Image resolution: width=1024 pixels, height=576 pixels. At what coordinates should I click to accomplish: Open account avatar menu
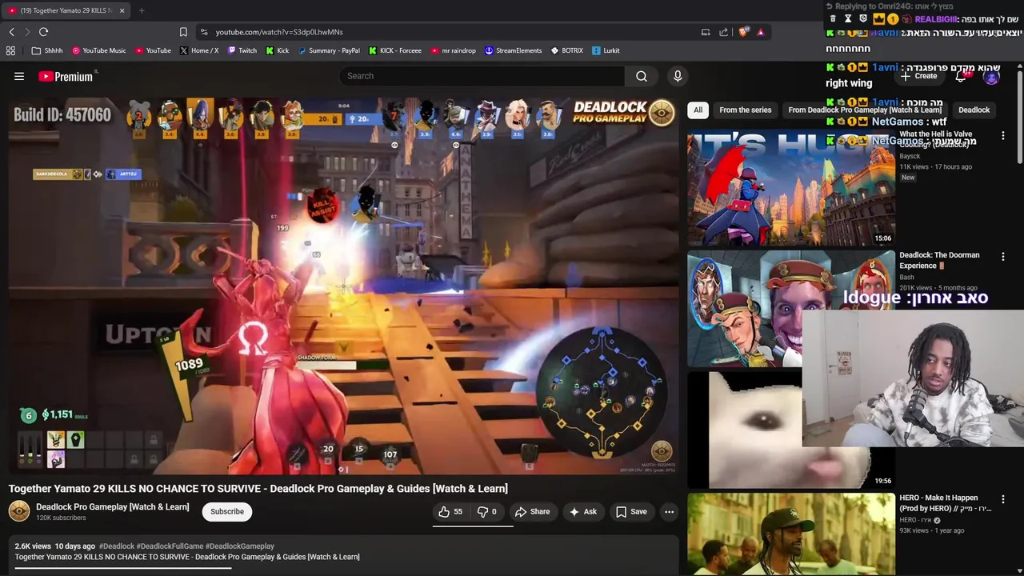pos(991,77)
